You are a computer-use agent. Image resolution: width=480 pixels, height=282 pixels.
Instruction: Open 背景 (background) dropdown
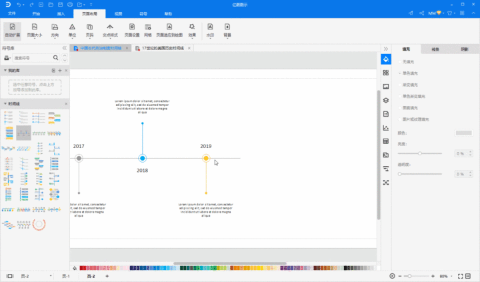coord(227,30)
